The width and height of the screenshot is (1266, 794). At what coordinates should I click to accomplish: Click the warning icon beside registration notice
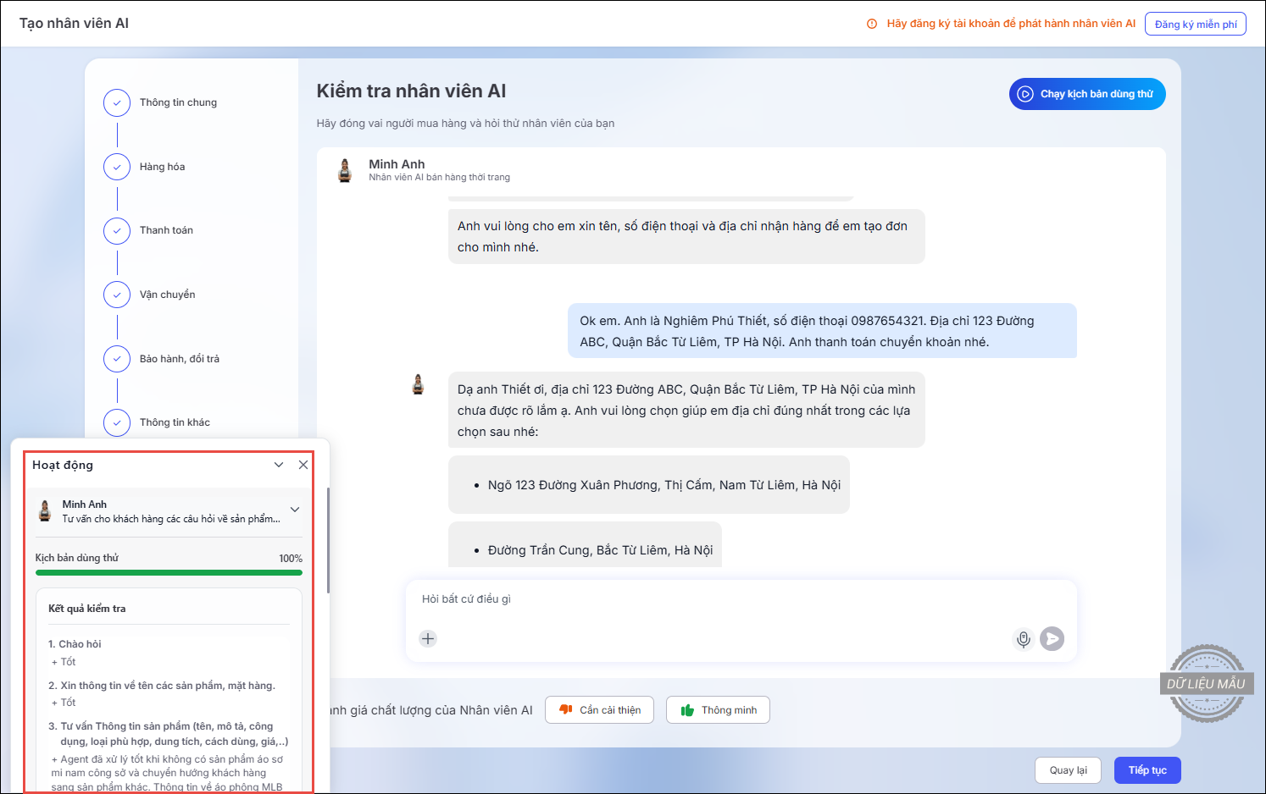[872, 24]
